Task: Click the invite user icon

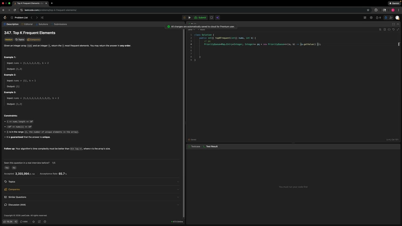Action: coord(392,18)
